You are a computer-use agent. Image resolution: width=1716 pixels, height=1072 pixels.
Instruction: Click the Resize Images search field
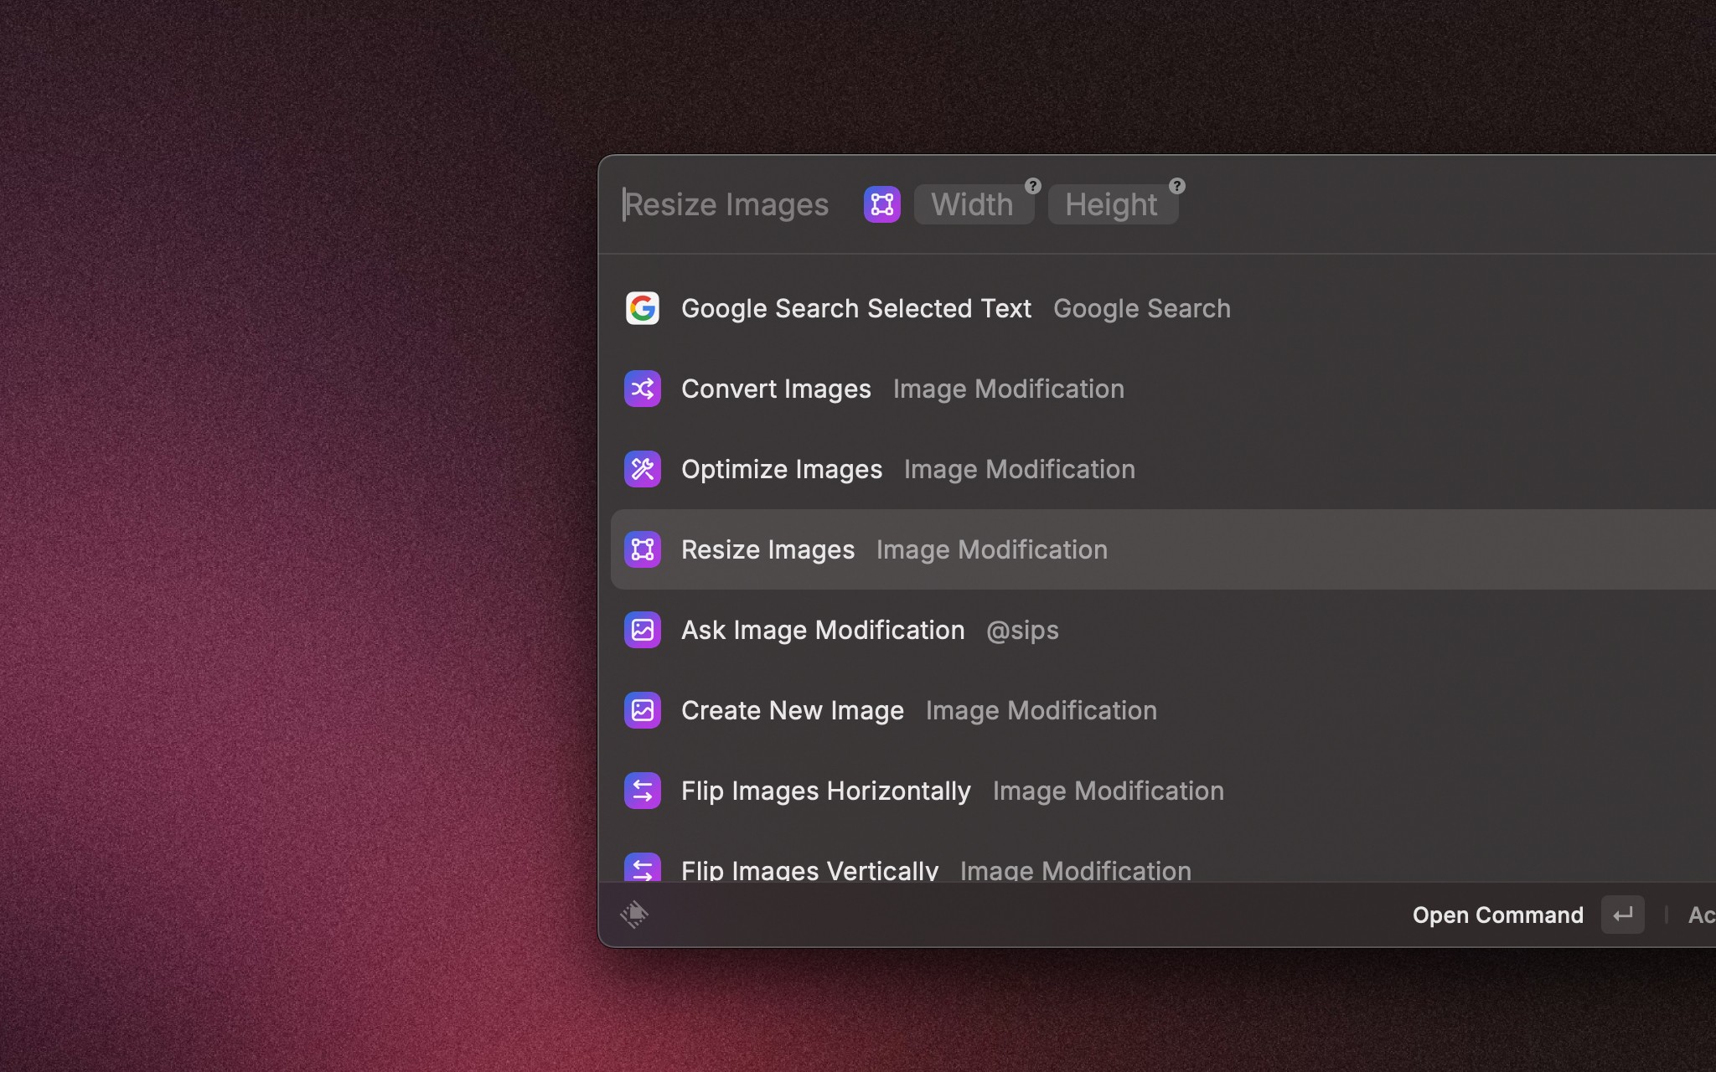point(726,204)
